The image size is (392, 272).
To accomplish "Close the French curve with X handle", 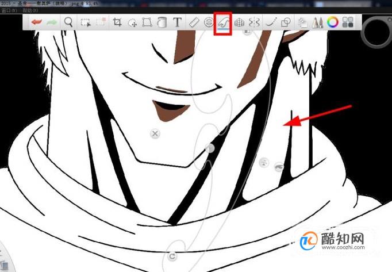I will pyautogui.click(x=155, y=133).
